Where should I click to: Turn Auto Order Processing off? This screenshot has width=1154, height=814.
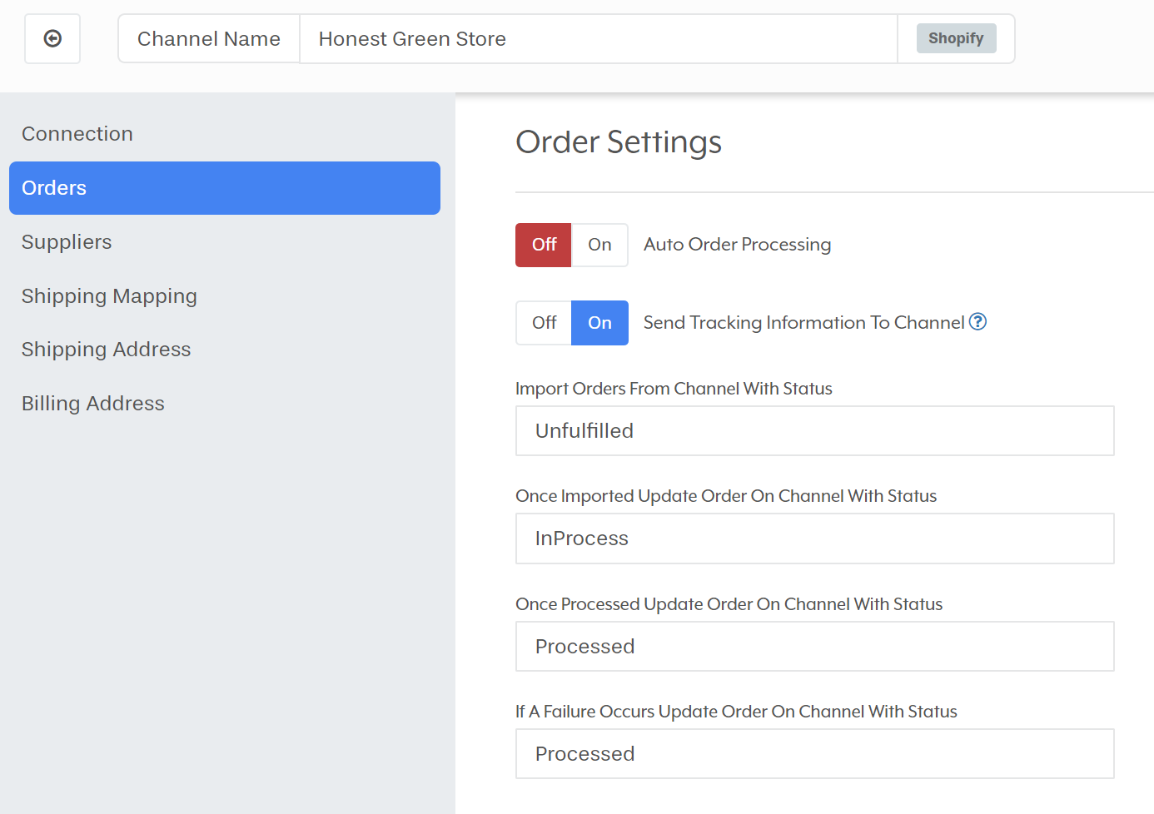pyautogui.click(x=544, y=245)
